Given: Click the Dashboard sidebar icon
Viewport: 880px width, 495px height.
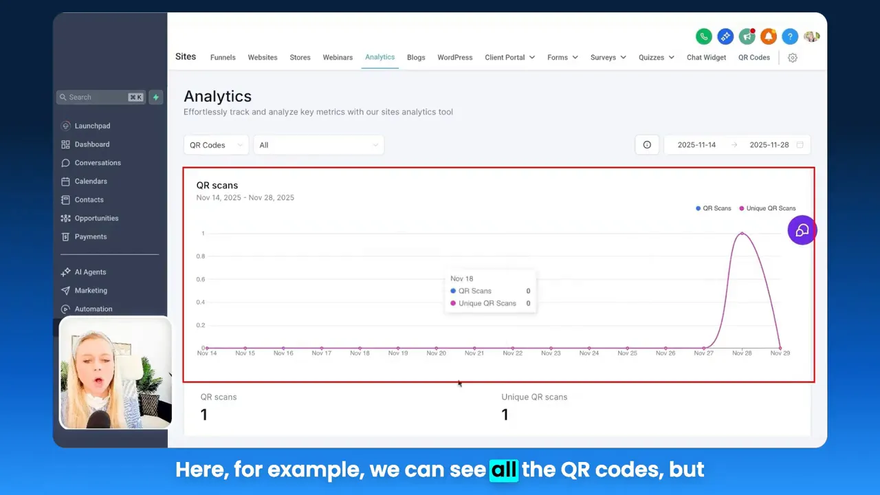Looking at the screenshot, I should pyautogui.click(x=66, y=144).
